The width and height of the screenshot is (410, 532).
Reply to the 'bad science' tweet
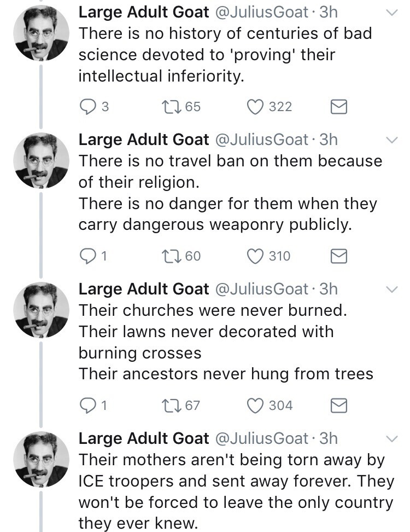point(89,107)
